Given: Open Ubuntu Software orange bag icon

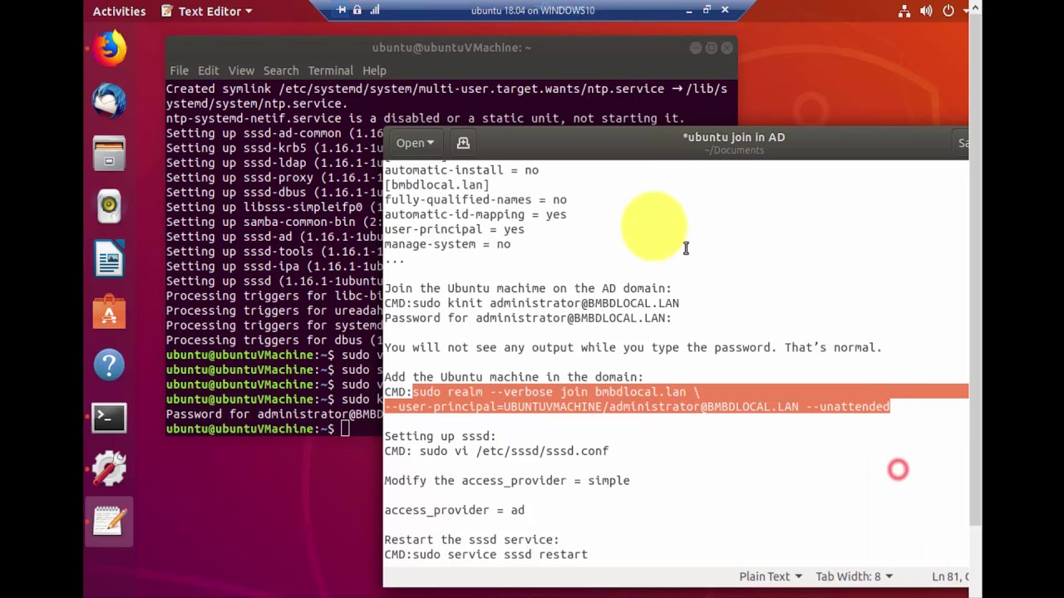Looking at the screenshot, I should coord(109,311).
